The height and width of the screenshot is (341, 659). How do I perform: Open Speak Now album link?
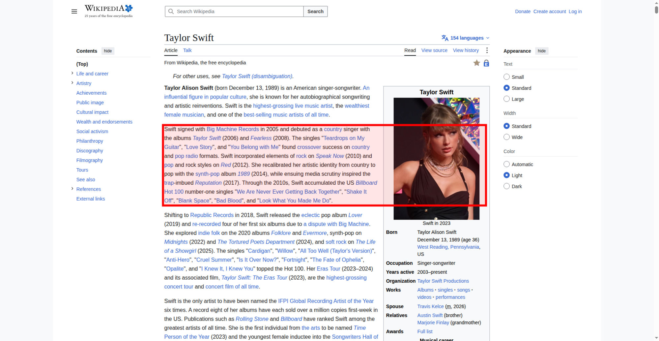329,156
